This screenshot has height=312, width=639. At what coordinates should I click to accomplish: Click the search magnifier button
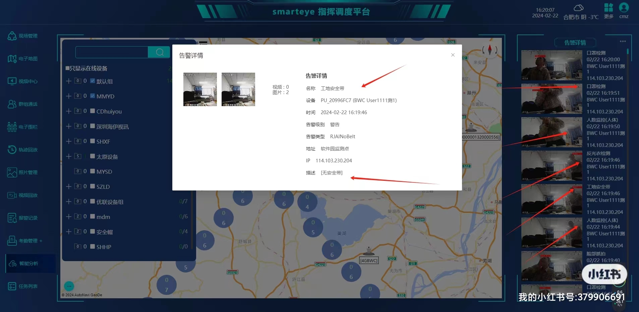[159, 52]
